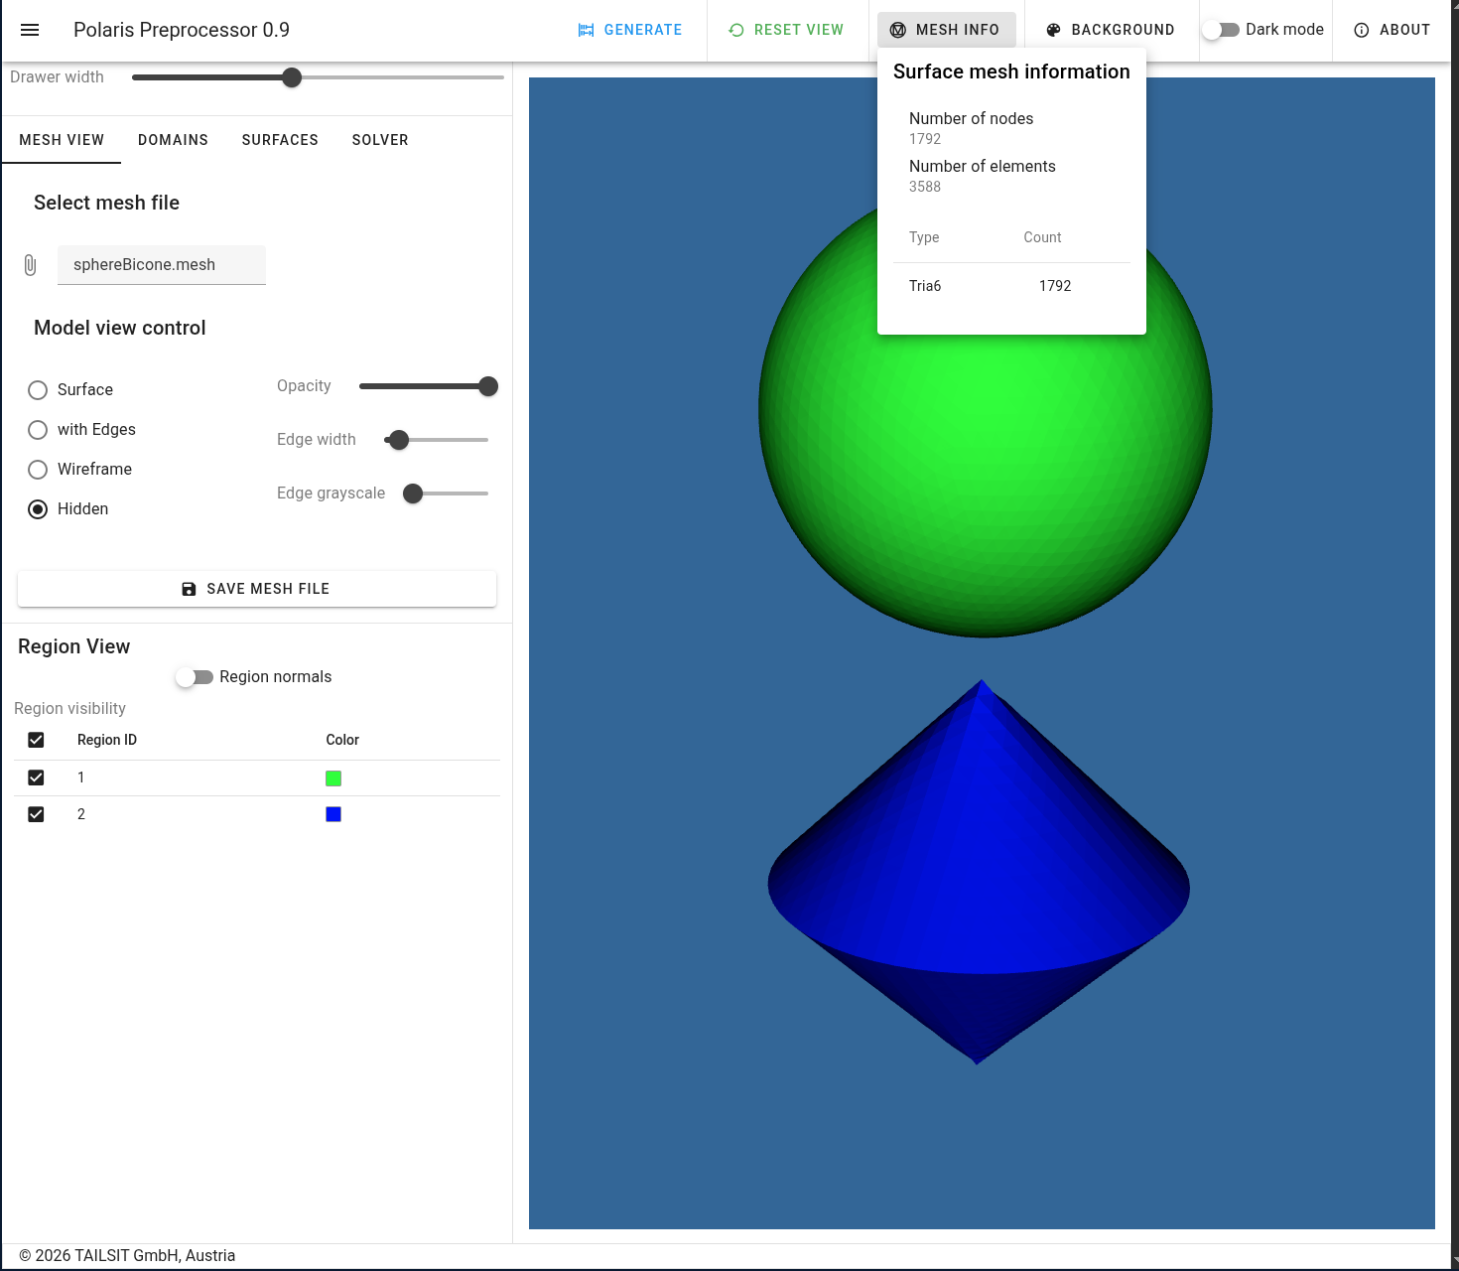The height and width of the screenshot is (1271, 1459).
Task: Click the About button label
Action: tap(1404, 30)
